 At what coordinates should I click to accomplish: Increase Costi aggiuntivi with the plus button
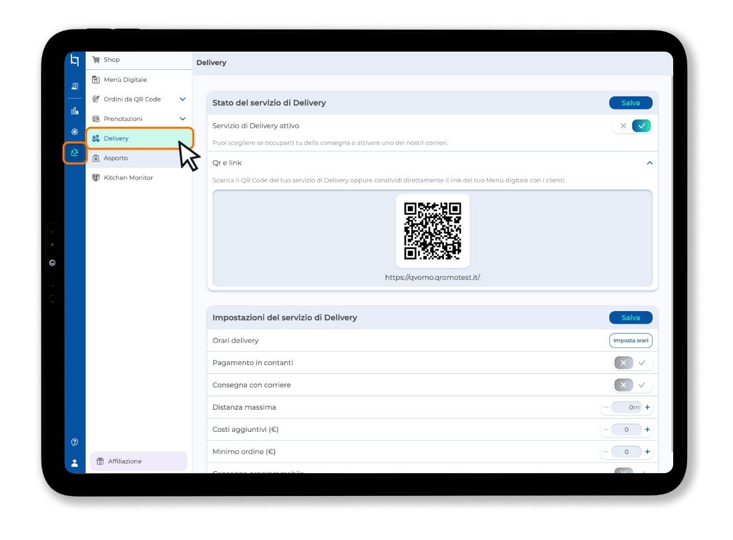tap(647, 430)
